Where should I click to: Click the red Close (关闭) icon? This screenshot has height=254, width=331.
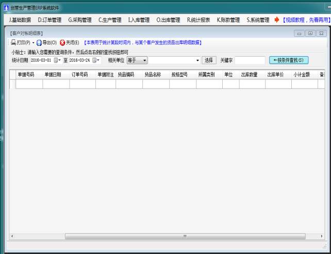[x=62, y=42]
